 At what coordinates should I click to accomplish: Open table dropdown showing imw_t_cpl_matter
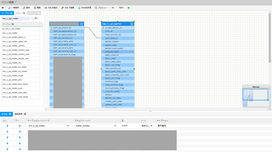(49, 126)
